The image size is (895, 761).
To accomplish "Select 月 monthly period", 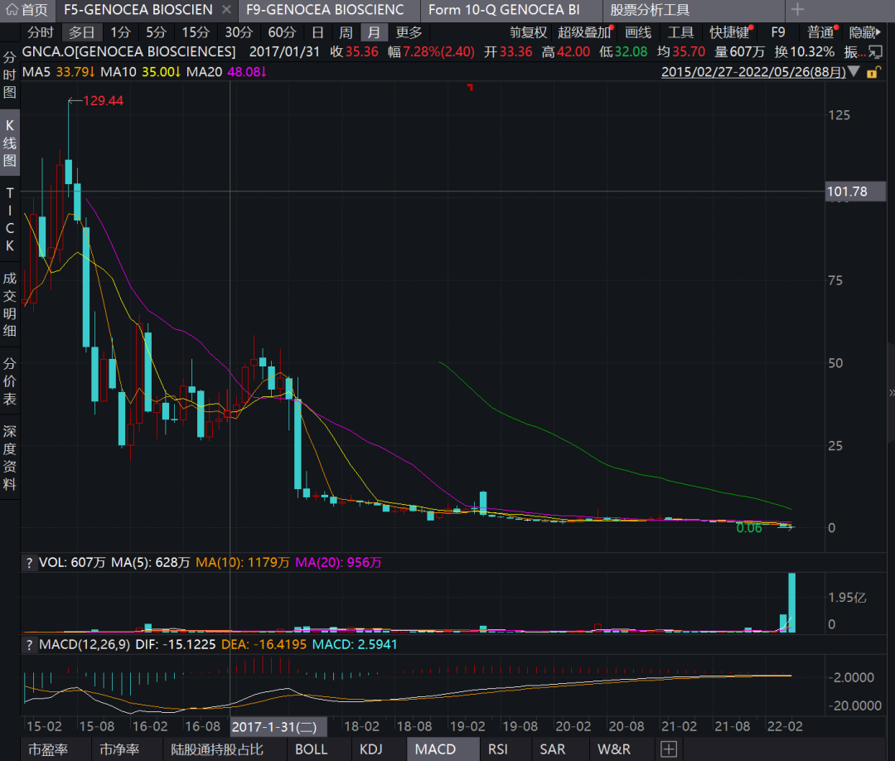I will click(x=374, y=32).
